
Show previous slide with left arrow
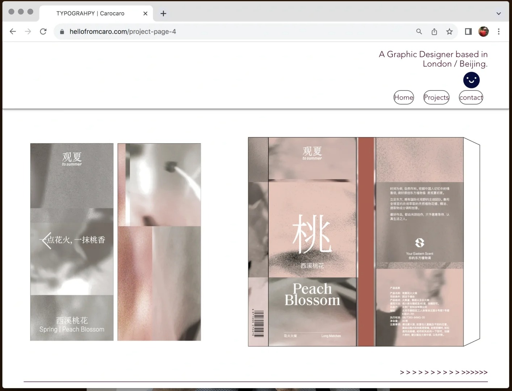[x=47, y=240]
